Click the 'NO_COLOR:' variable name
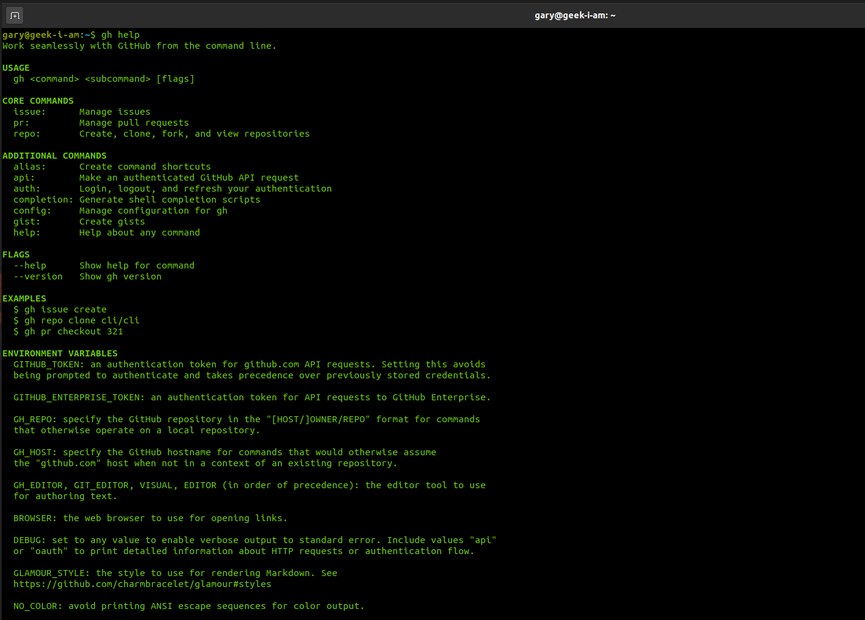Screen dimensions: 865x620 pos(38,606)
